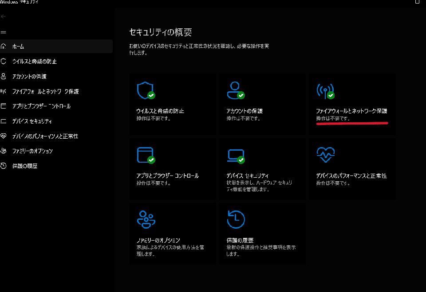Click the back arrow in the sidebar
The image size is (426, 292).
coord(3,16)
